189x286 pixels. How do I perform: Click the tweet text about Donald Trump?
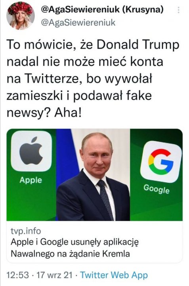click(x=93, y=78)
